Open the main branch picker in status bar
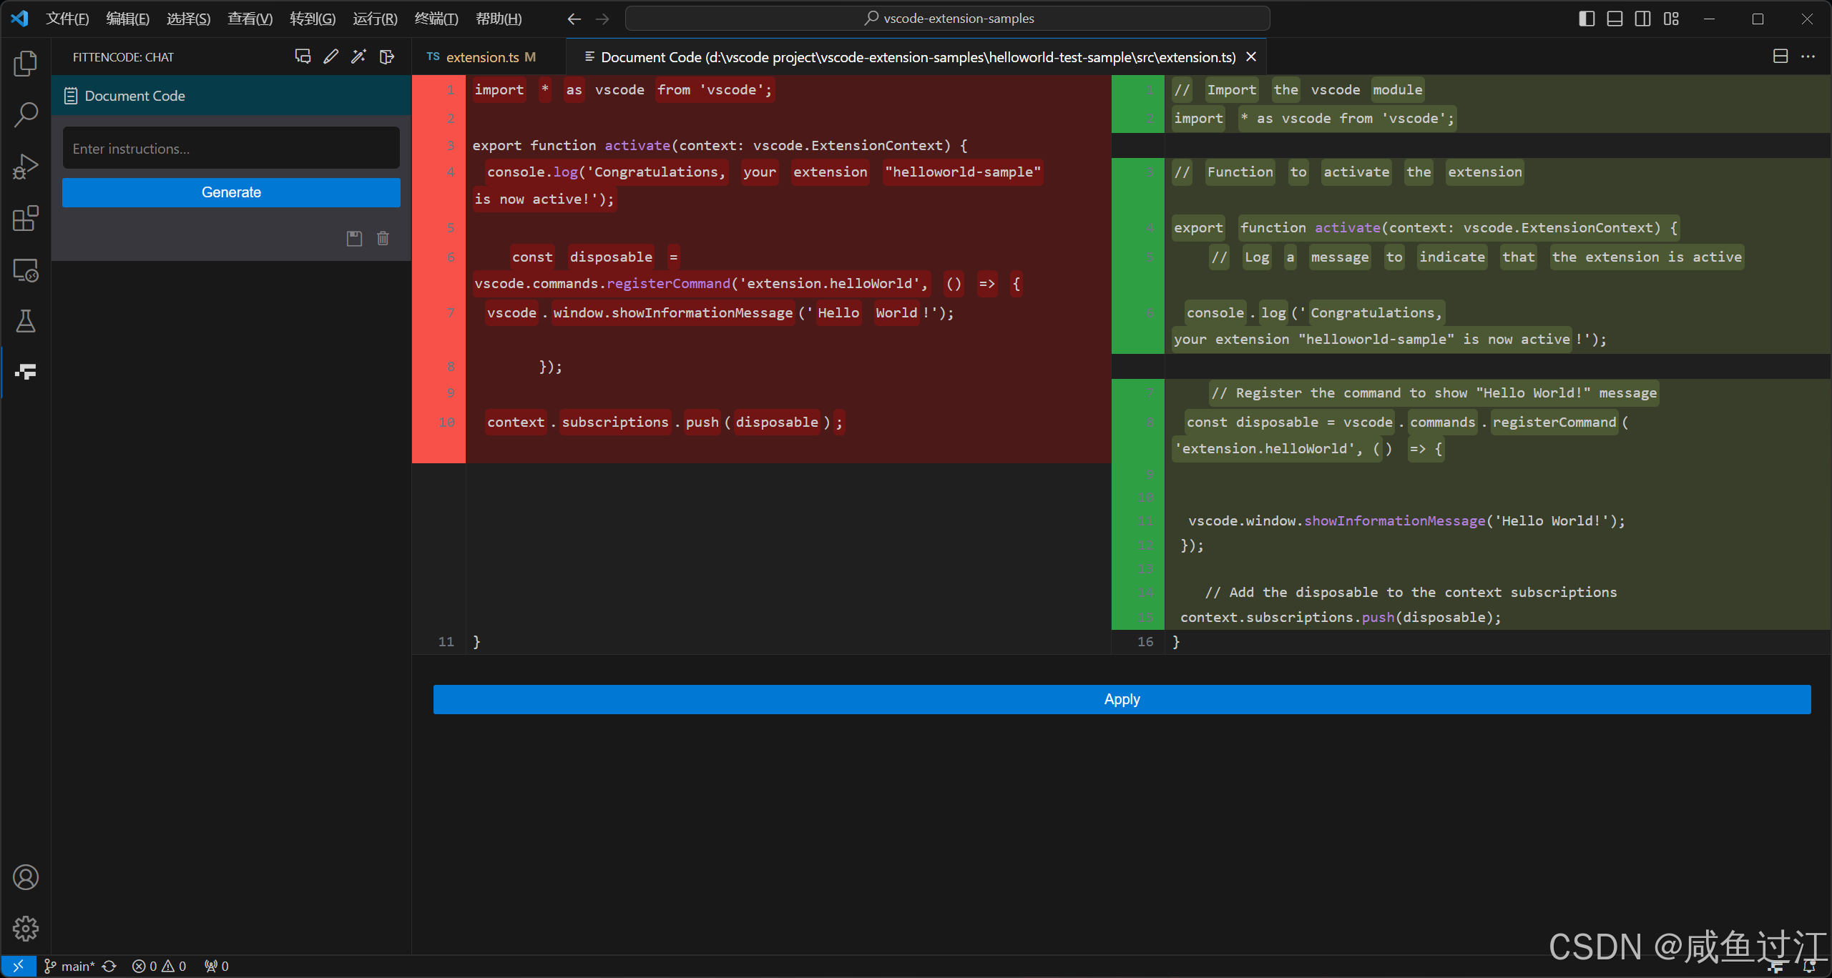The width and height of the screenshot is (1832, 978). click(x=70, y=966)
